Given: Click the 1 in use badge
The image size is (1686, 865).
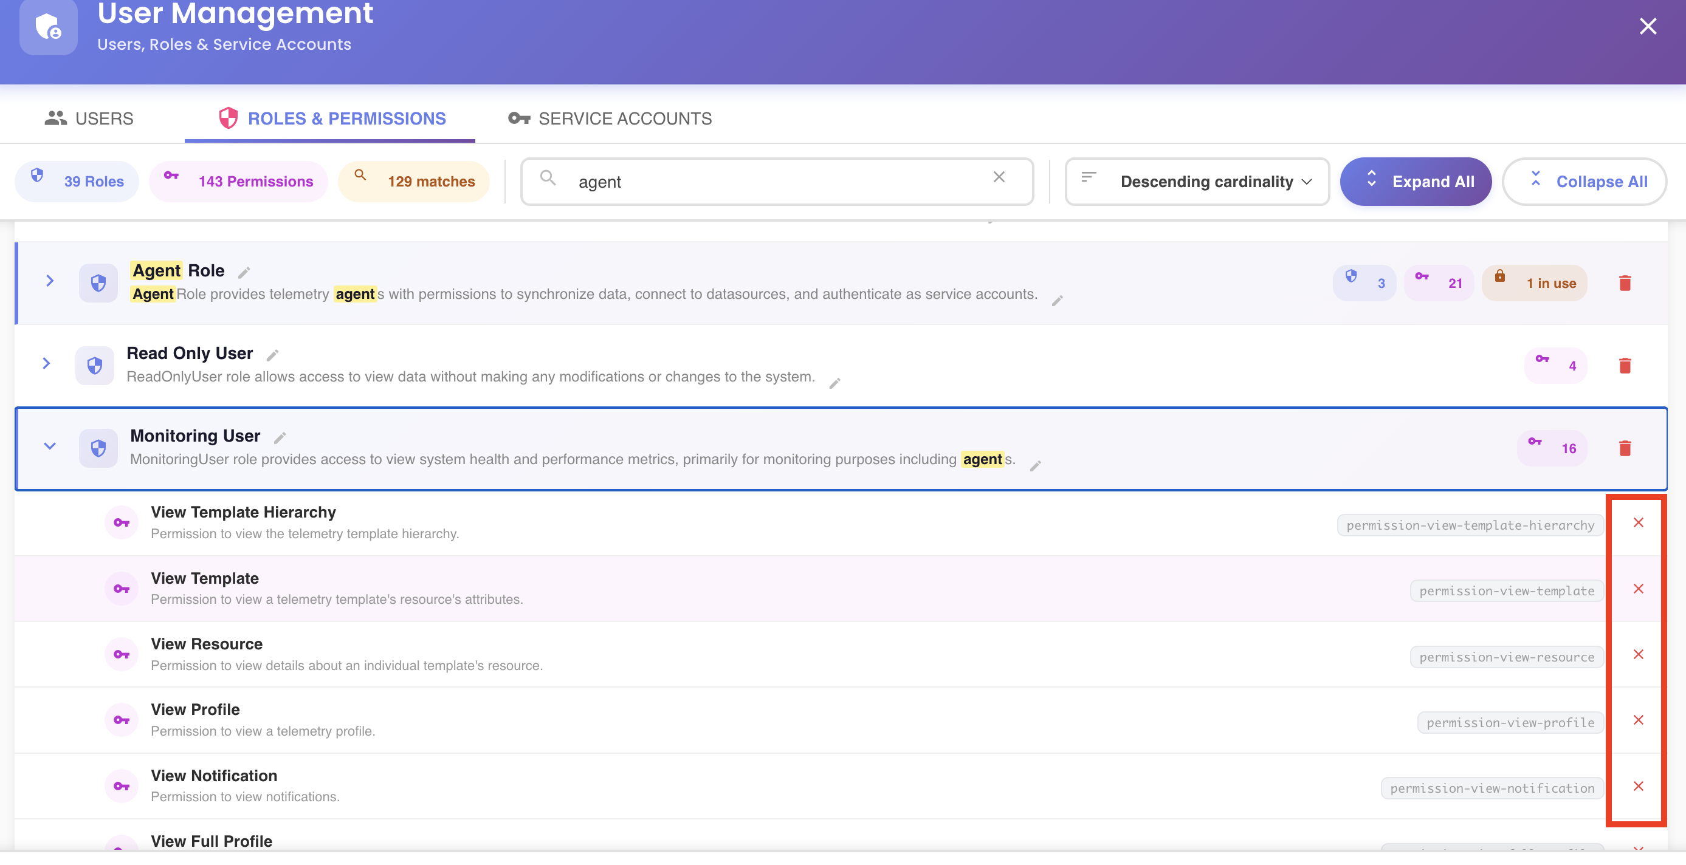Looking at the screenshot, I should point(1534,282).
